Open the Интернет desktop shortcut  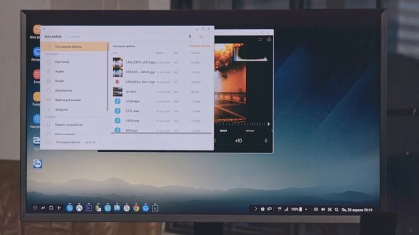[37, 54]
